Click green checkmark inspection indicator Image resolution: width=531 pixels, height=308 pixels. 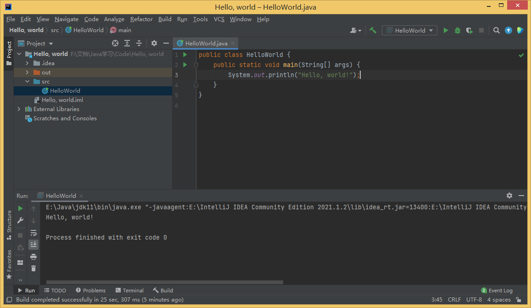[x=521, y=55]
